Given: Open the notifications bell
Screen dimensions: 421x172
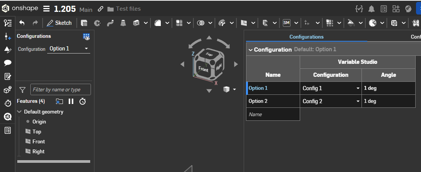Looking at the screenshot, I should [371, 9].
